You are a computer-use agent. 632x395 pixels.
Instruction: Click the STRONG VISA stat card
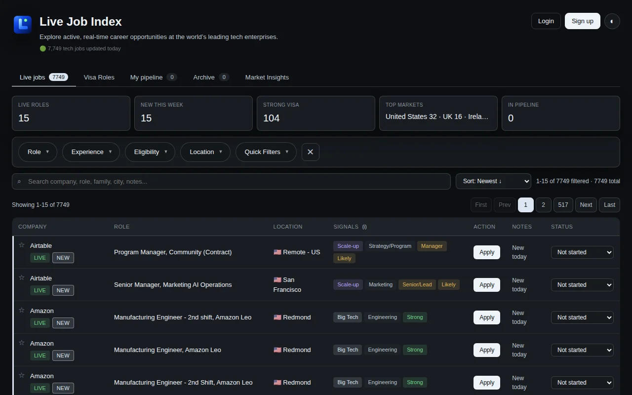click(316, 114)
